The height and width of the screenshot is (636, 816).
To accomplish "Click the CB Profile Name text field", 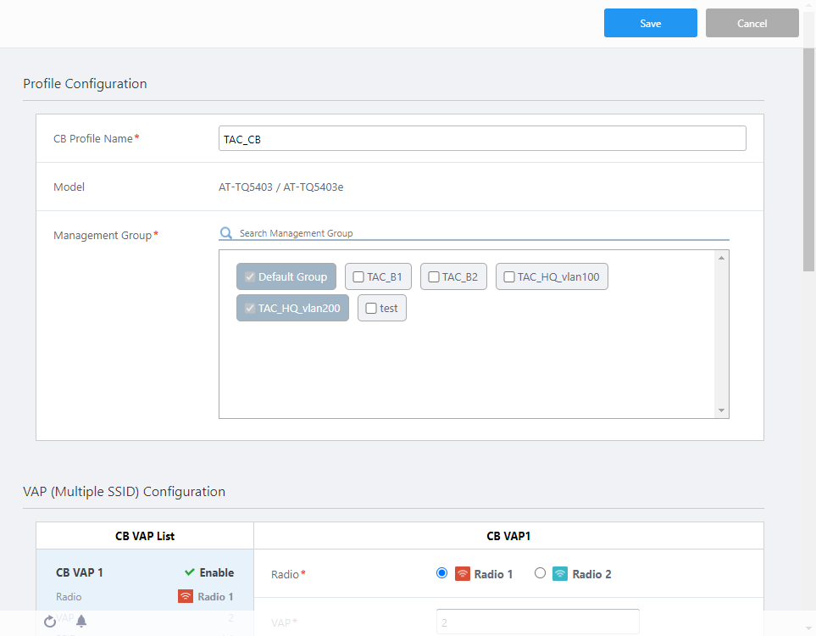I will (x=481, y=139).
